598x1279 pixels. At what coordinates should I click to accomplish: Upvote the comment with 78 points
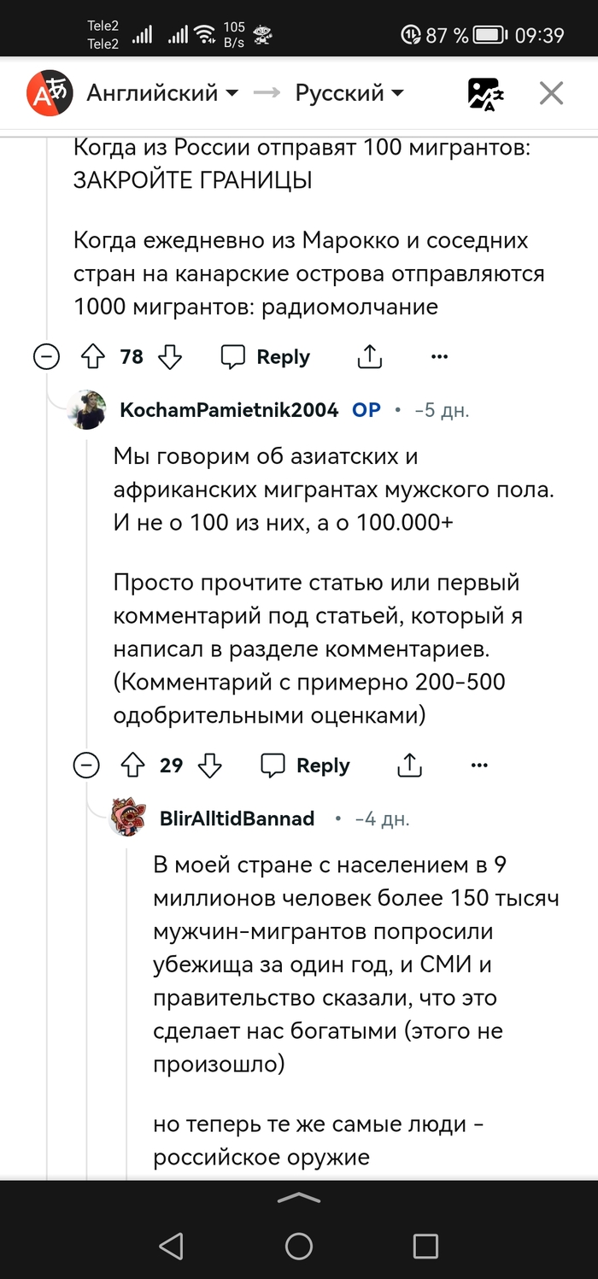[92, 356]
